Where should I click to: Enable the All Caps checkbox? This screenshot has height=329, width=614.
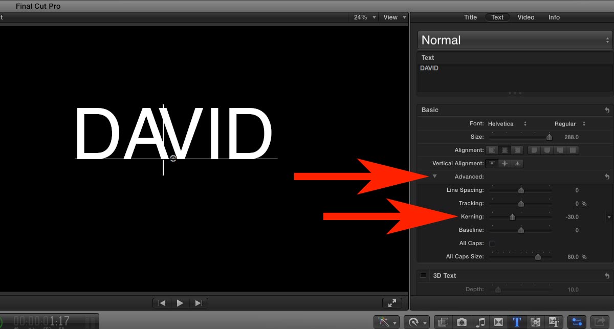492,244
